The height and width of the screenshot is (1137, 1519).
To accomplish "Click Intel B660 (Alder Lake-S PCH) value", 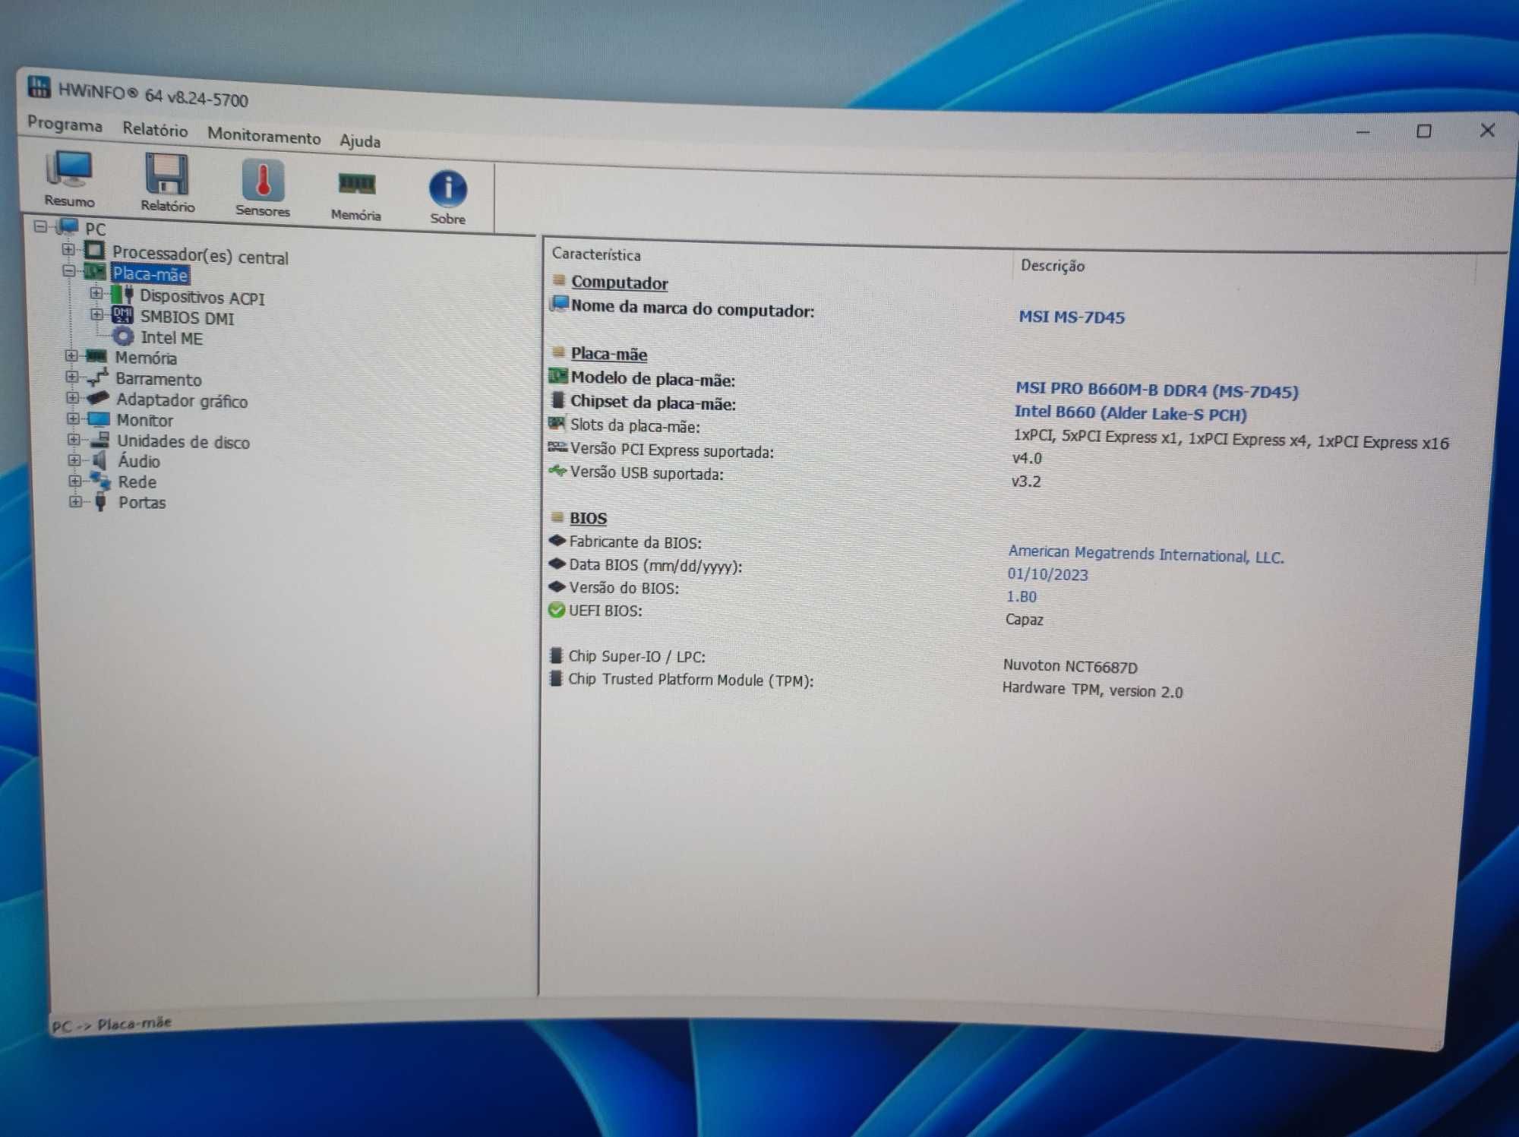I will (x=1130, y=413).
